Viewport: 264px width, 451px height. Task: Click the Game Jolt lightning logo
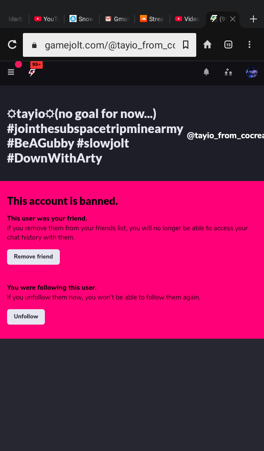tap(32, 73)
